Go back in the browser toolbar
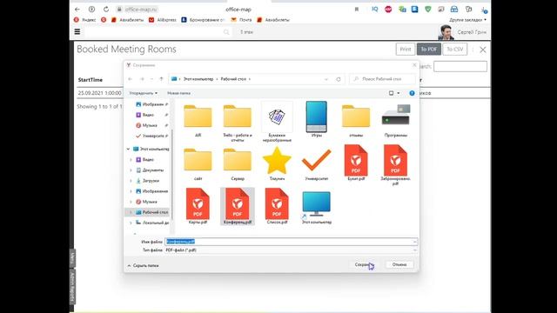557x313 pixels. [x=77, y=10]
